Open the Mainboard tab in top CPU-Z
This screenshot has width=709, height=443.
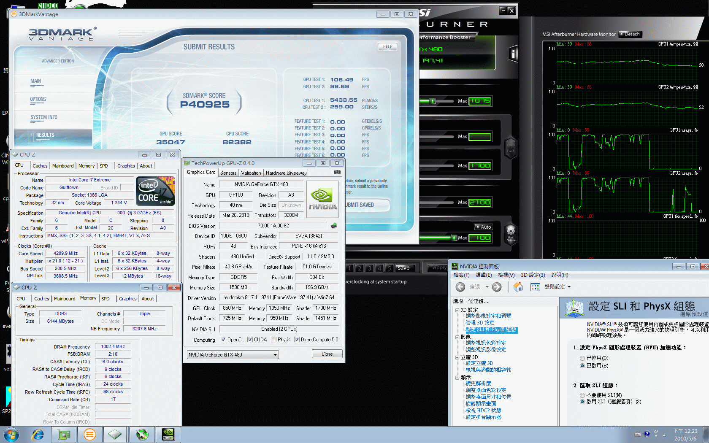63,166
